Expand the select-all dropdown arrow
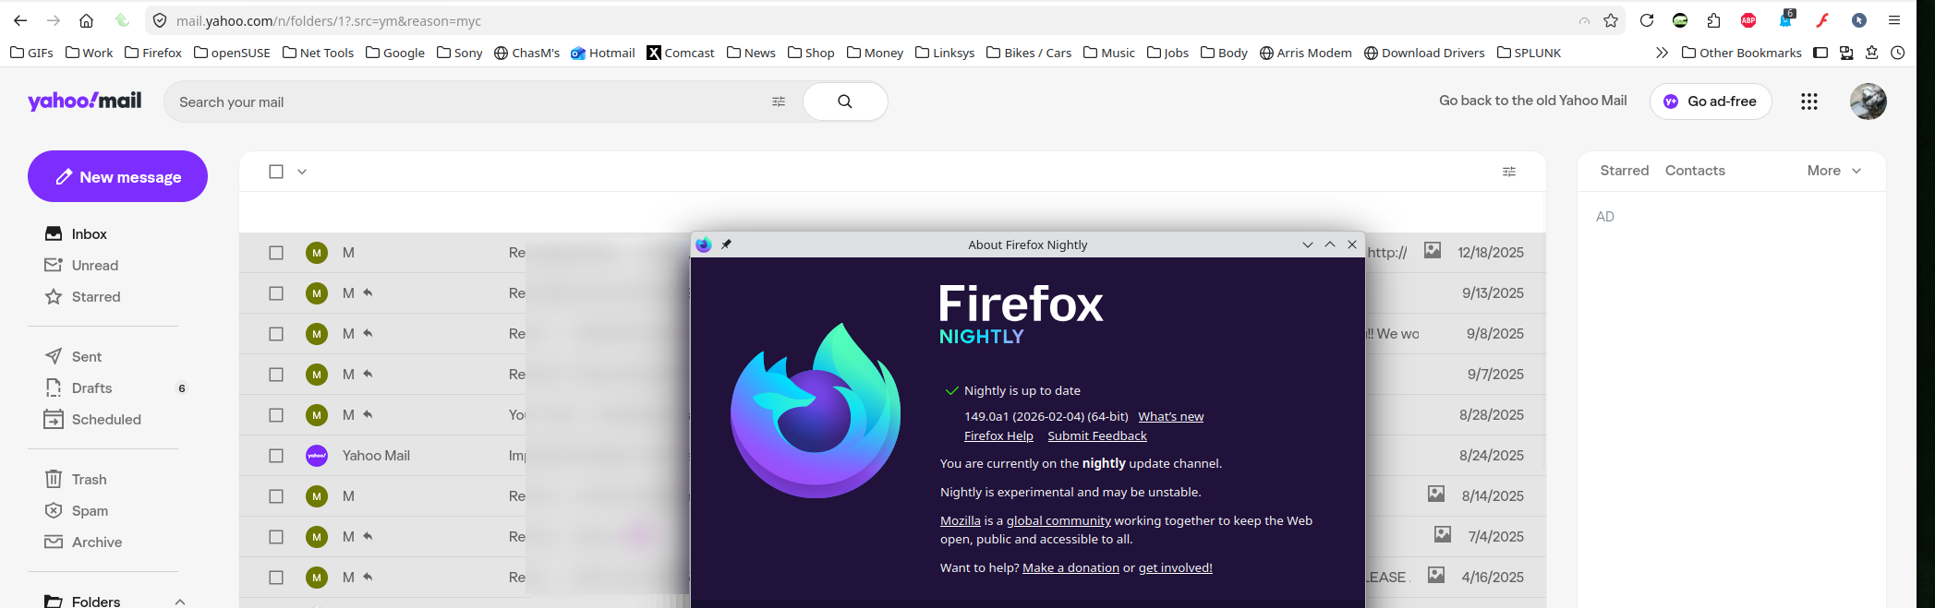Image resolution: width=1935 pixels, height=608 pixels. coord(302,172)
